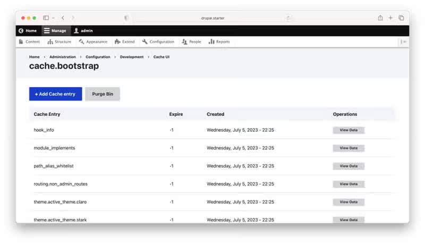
Task: Open the Configuration admin menu
Action: coord(158,41)
